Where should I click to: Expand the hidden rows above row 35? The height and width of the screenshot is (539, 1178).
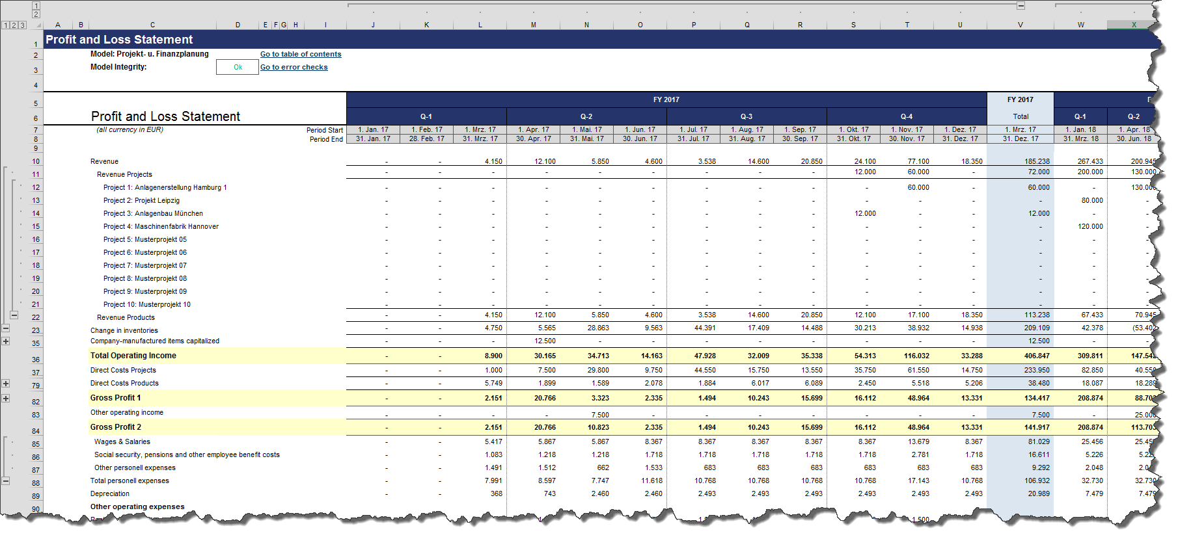tap(6, 341)
